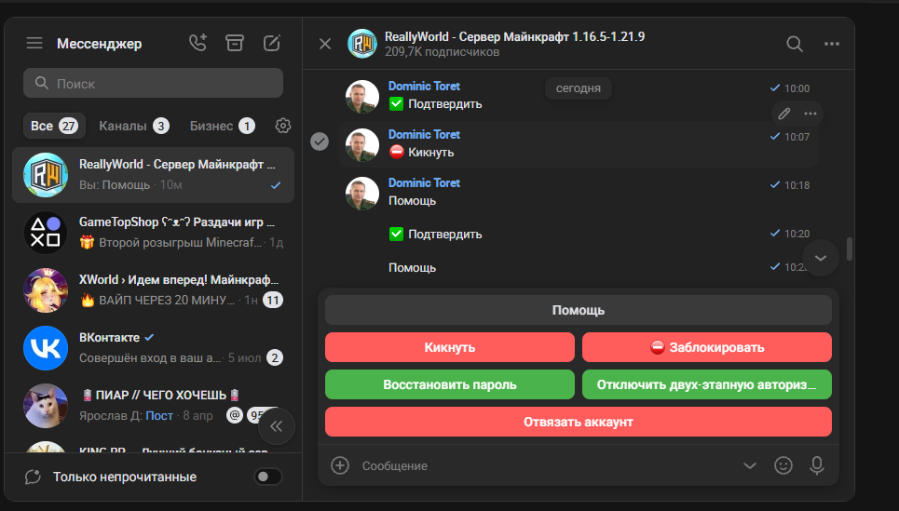This screenshot has width=899, height=511.
Task: Click the Заблокировать bot button
Action: pos(707,347)
